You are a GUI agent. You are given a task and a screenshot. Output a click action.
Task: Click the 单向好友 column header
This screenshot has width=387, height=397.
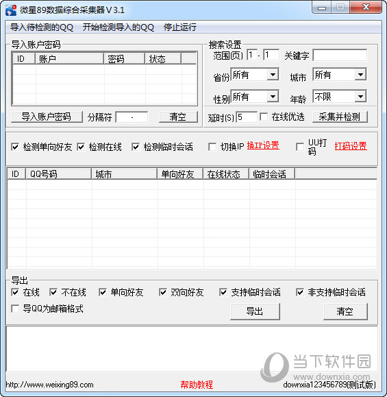point(180,174)
